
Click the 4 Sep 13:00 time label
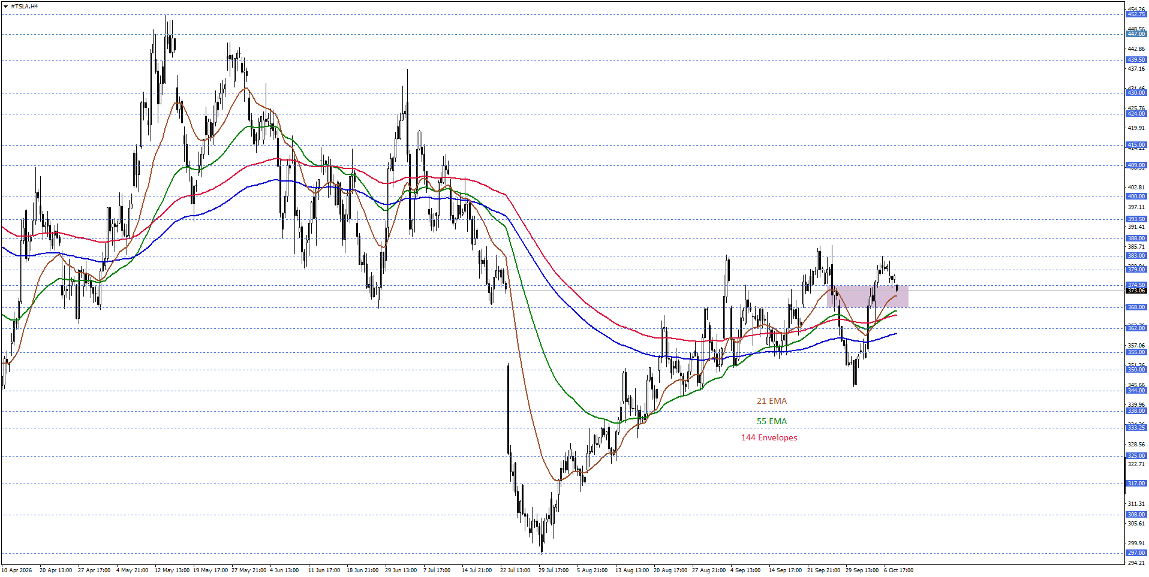click(x=745, y=570)
